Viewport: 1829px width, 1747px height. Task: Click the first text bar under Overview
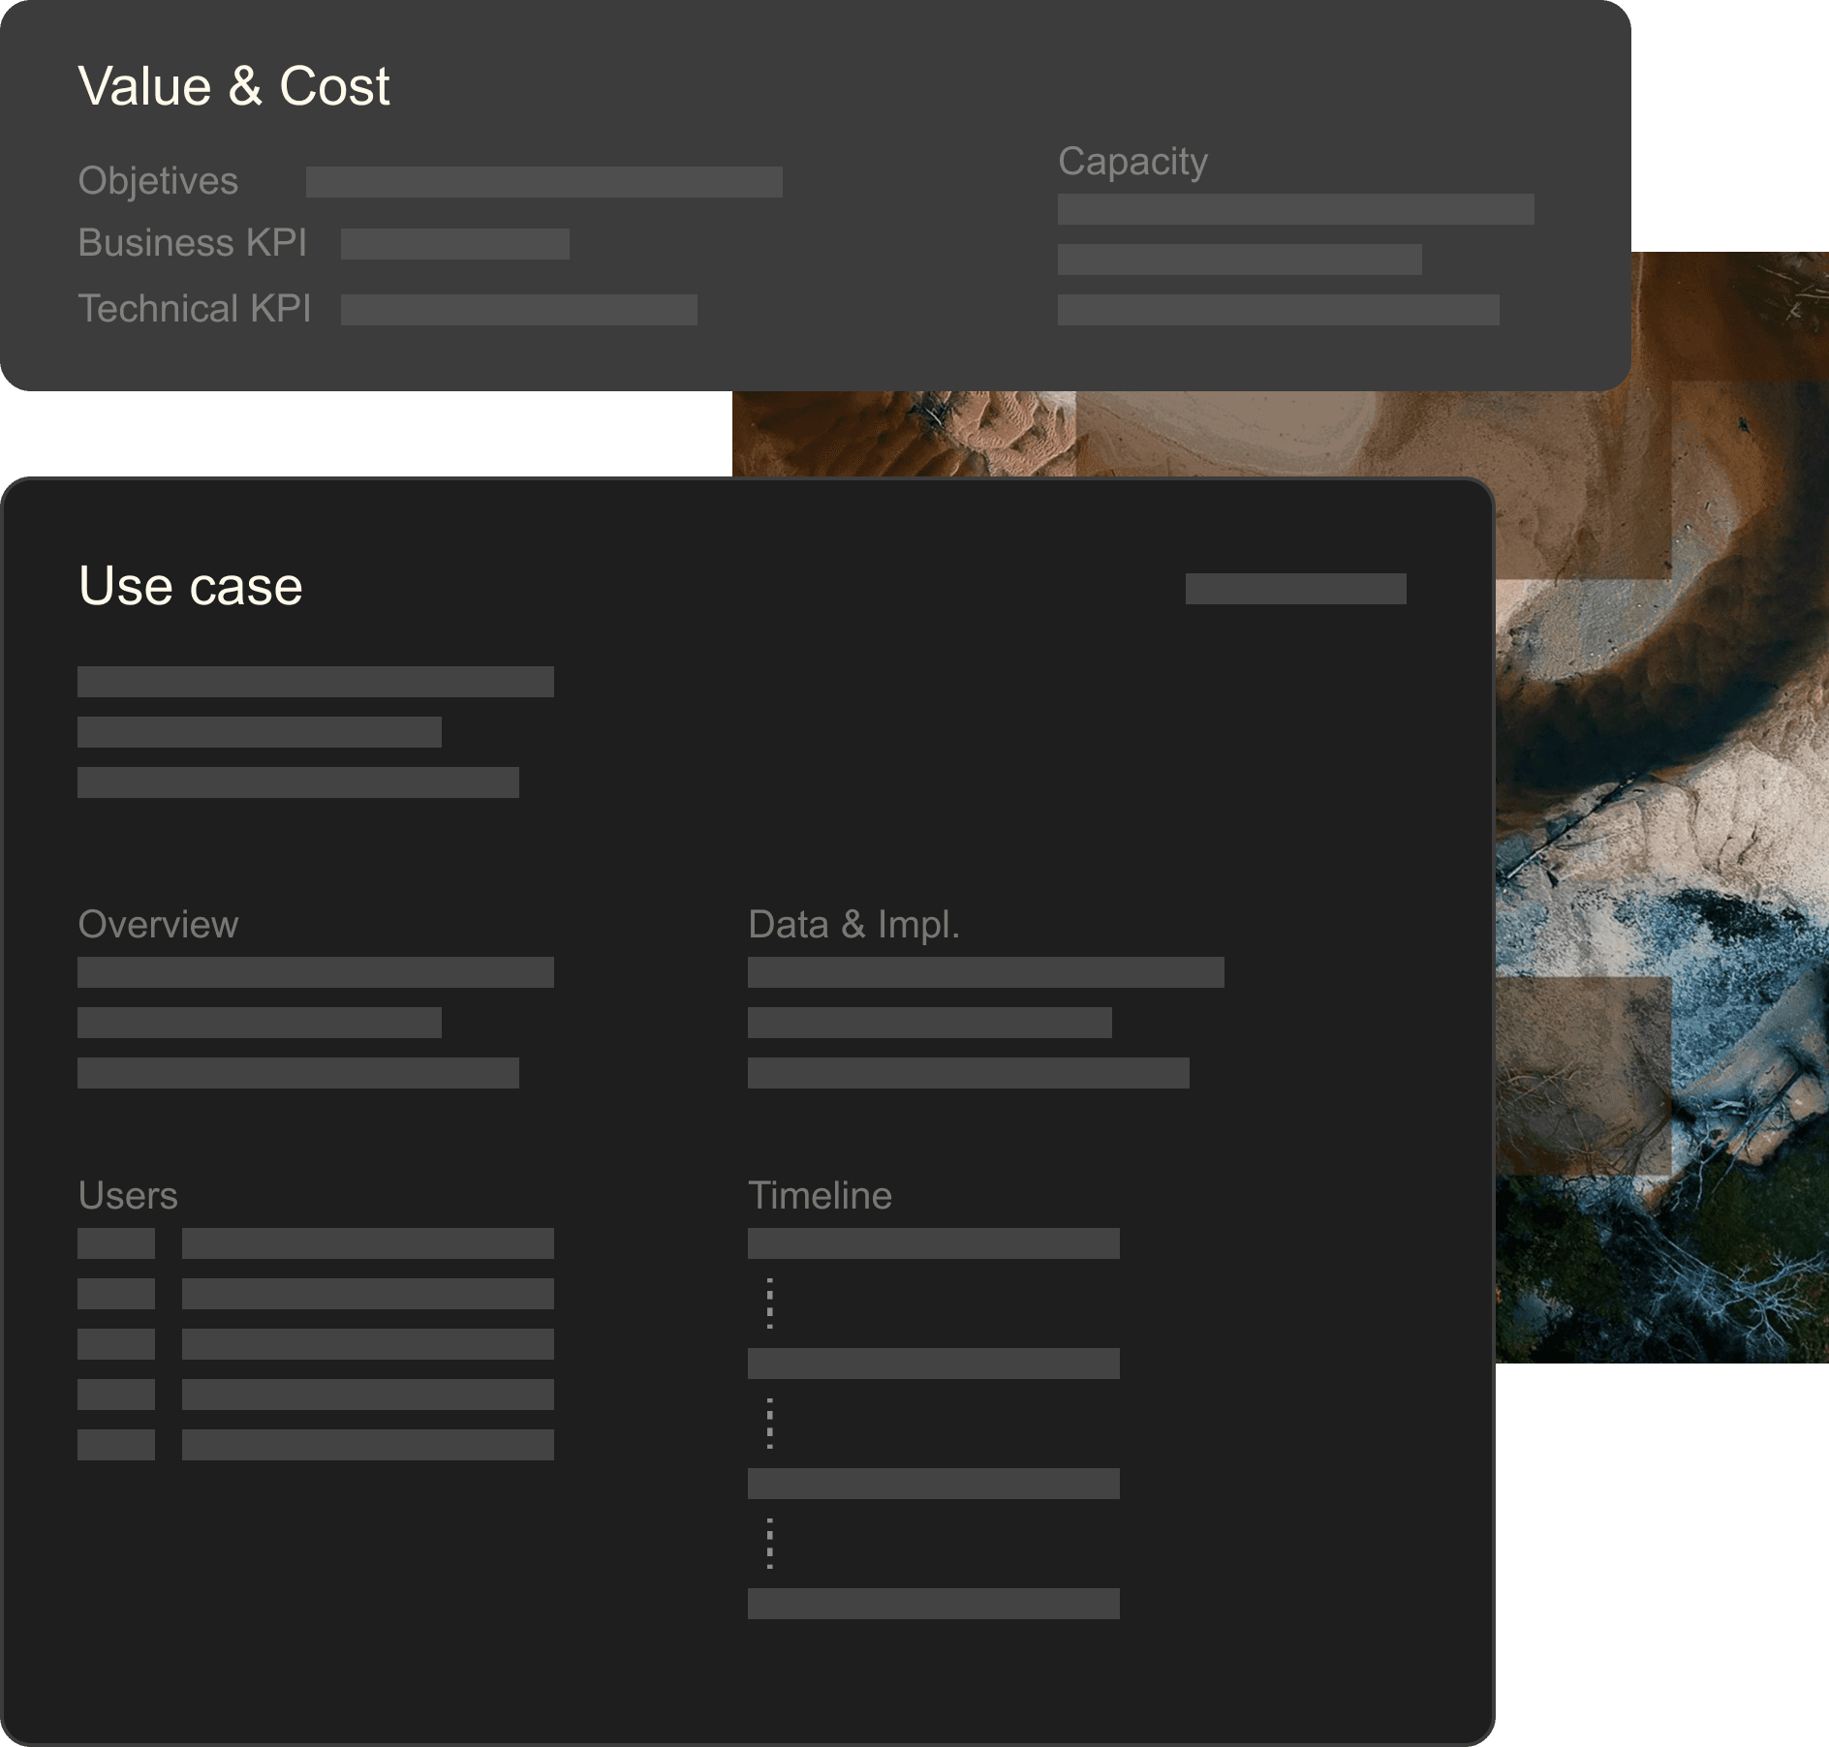[315, 972]
